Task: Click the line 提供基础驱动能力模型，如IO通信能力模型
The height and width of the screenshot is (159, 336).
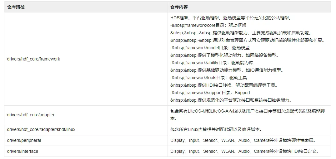Action: point(227,70)
